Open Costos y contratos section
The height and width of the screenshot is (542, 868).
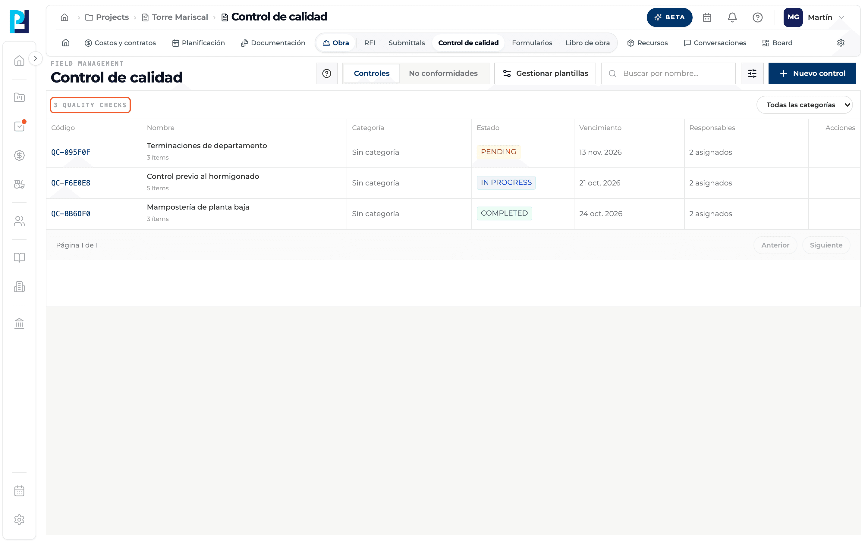(x=120, y=43)
